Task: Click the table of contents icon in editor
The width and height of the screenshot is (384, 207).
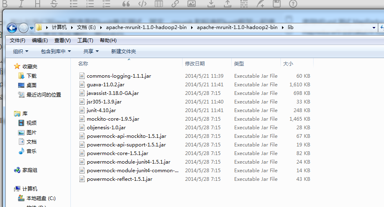Action: pos(244,4)
